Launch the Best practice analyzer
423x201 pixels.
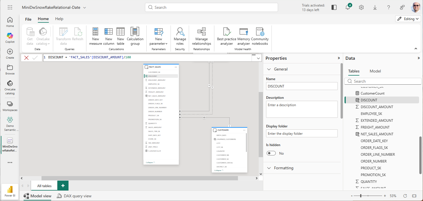click(x=226, y=32)
